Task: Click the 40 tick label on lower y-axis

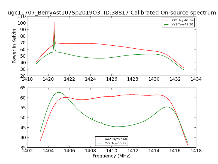Action: pos(23,137)
